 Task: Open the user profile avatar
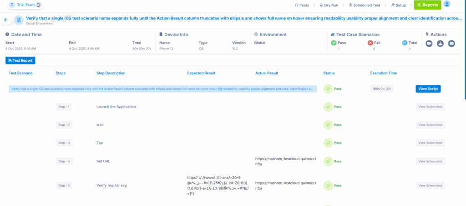click(x=447, y=4)
